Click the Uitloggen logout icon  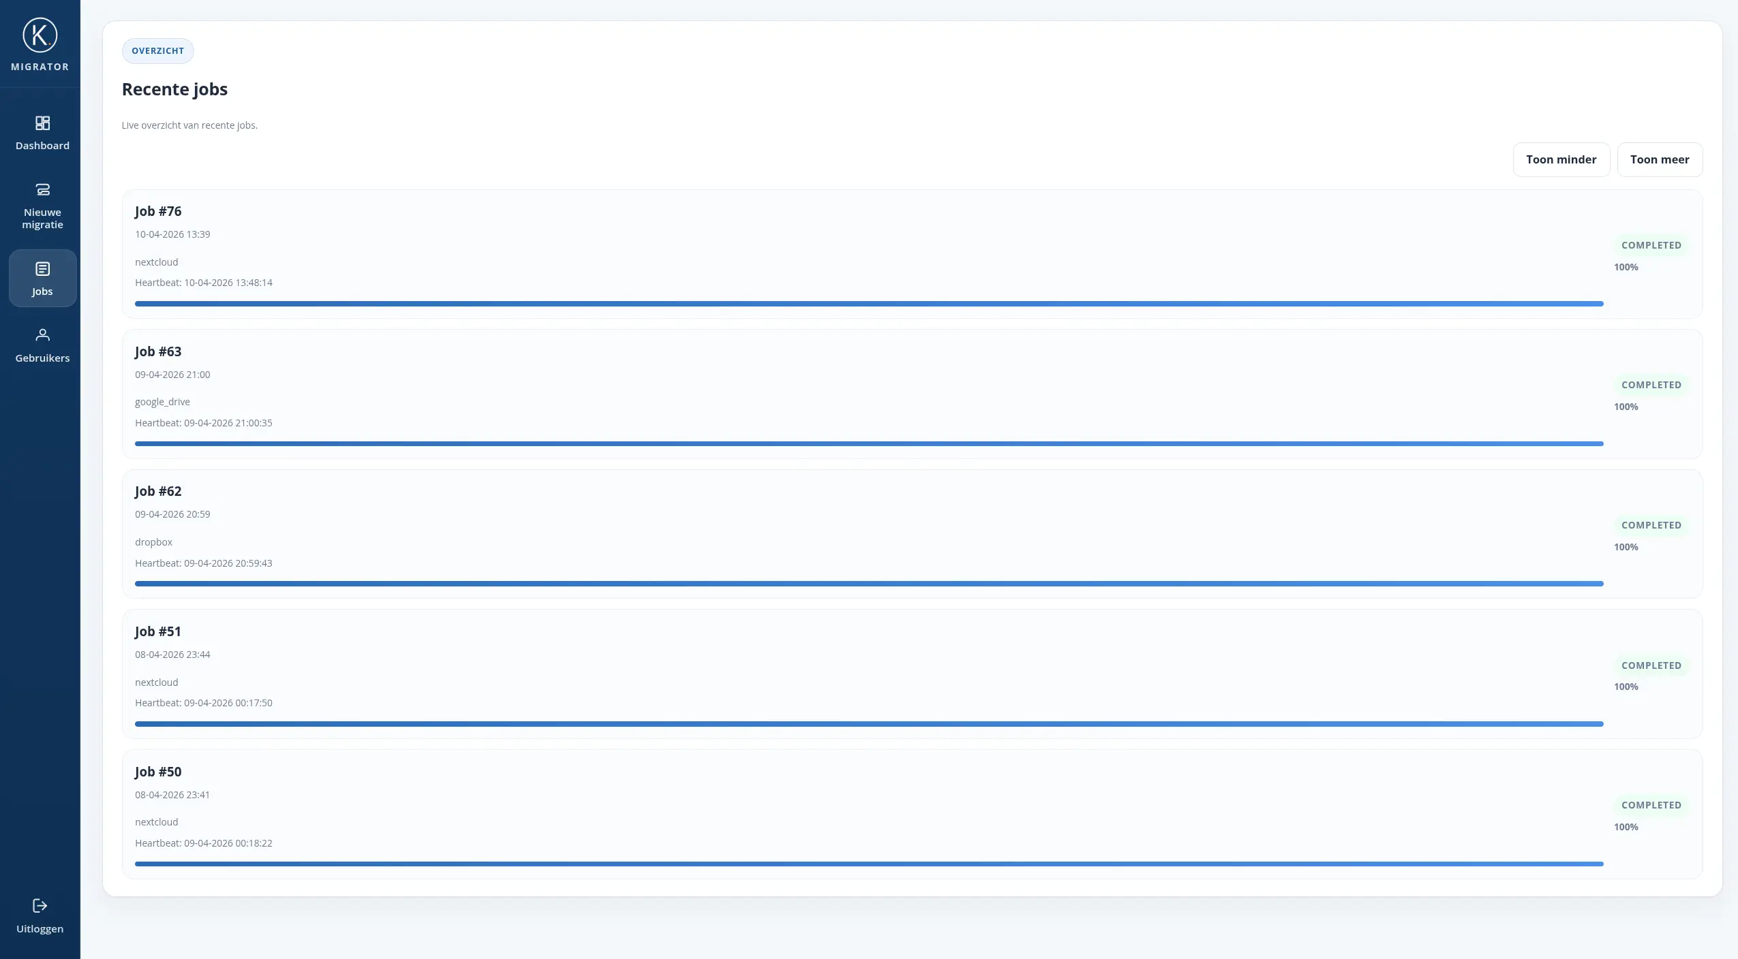coord(40,905)
